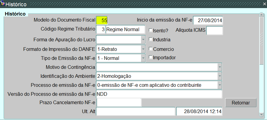Tick the Importador checkbox

tap(151, 57)
